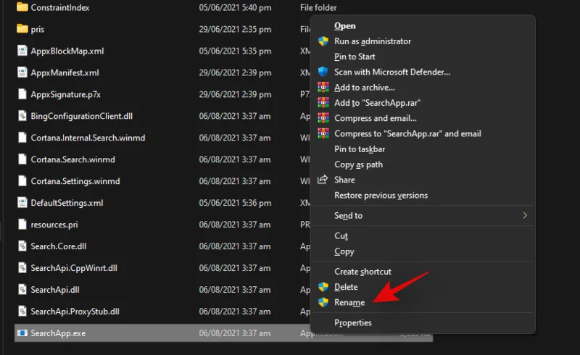Image resolution: width=580 pixels, height=355 pixels.
Task: Click WinRAR icon beside Compress and email
Action: click(323, 118)
